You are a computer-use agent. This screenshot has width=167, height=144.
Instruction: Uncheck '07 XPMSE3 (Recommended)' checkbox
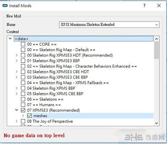click(x=23, y=110)
